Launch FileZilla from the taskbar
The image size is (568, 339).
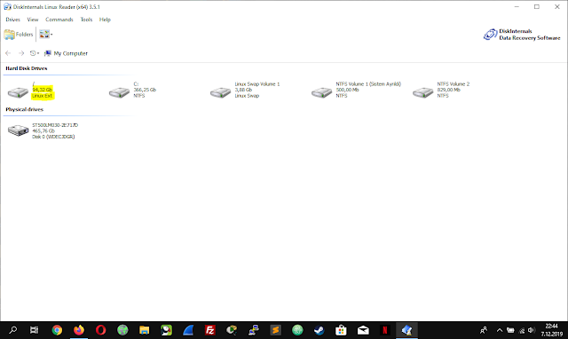[209, 330]
